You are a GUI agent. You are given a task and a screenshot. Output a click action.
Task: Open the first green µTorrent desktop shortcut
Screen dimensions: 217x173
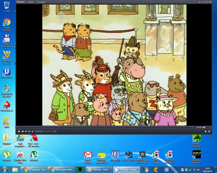[x=7, y=156]
